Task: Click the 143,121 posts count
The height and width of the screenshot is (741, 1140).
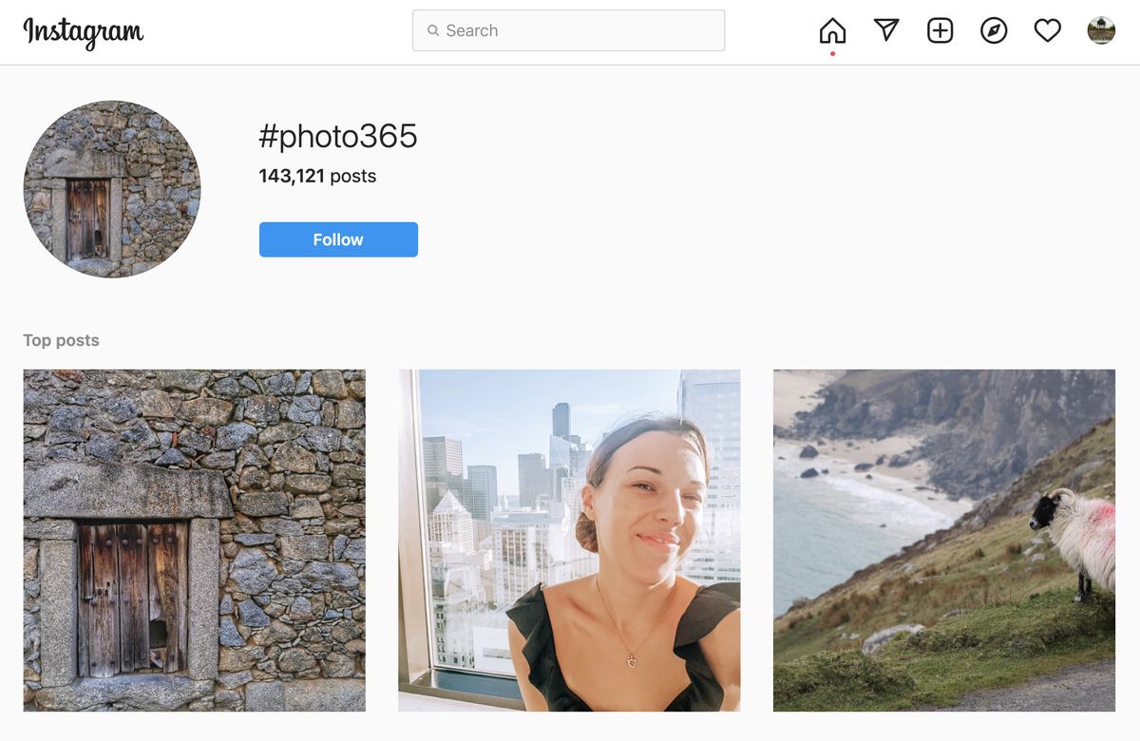Action: point(317,176)
